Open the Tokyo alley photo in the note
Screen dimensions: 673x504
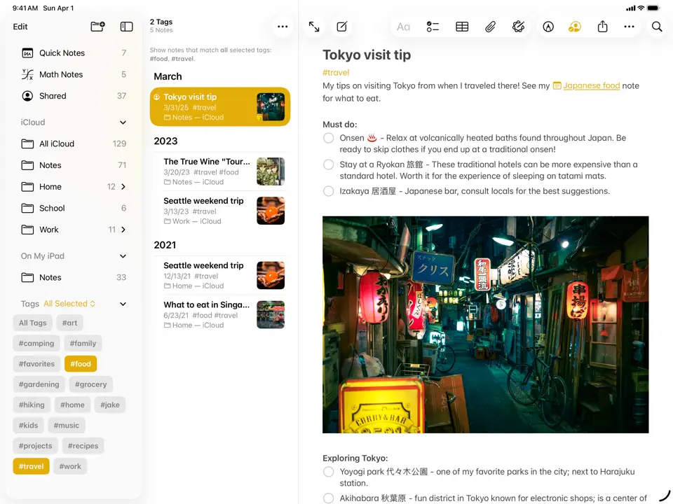[485, 324]
